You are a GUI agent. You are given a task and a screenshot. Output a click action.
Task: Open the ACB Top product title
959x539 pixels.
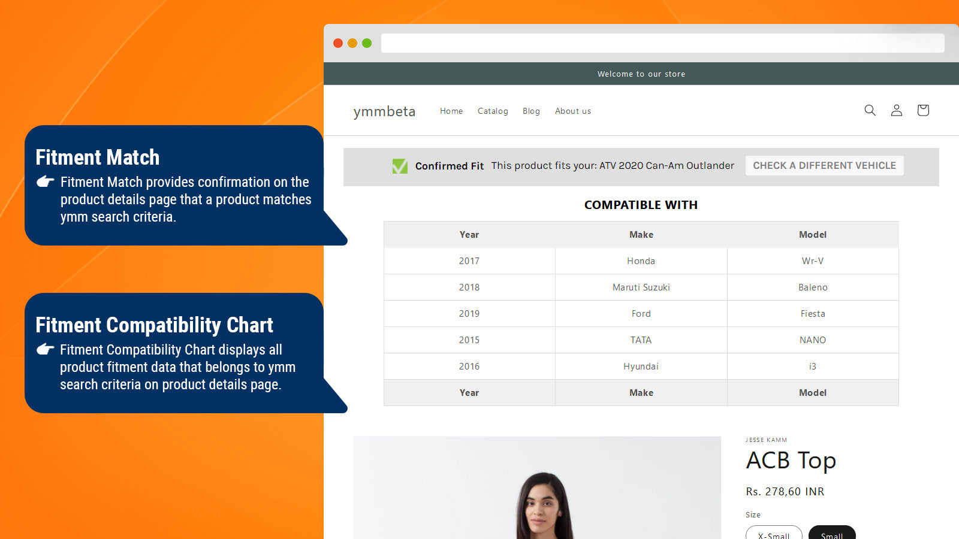pyautogui.click(x=791, y=461)
